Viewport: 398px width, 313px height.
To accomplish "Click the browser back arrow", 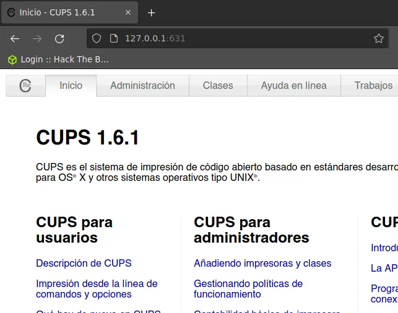I will pos(15,39).
